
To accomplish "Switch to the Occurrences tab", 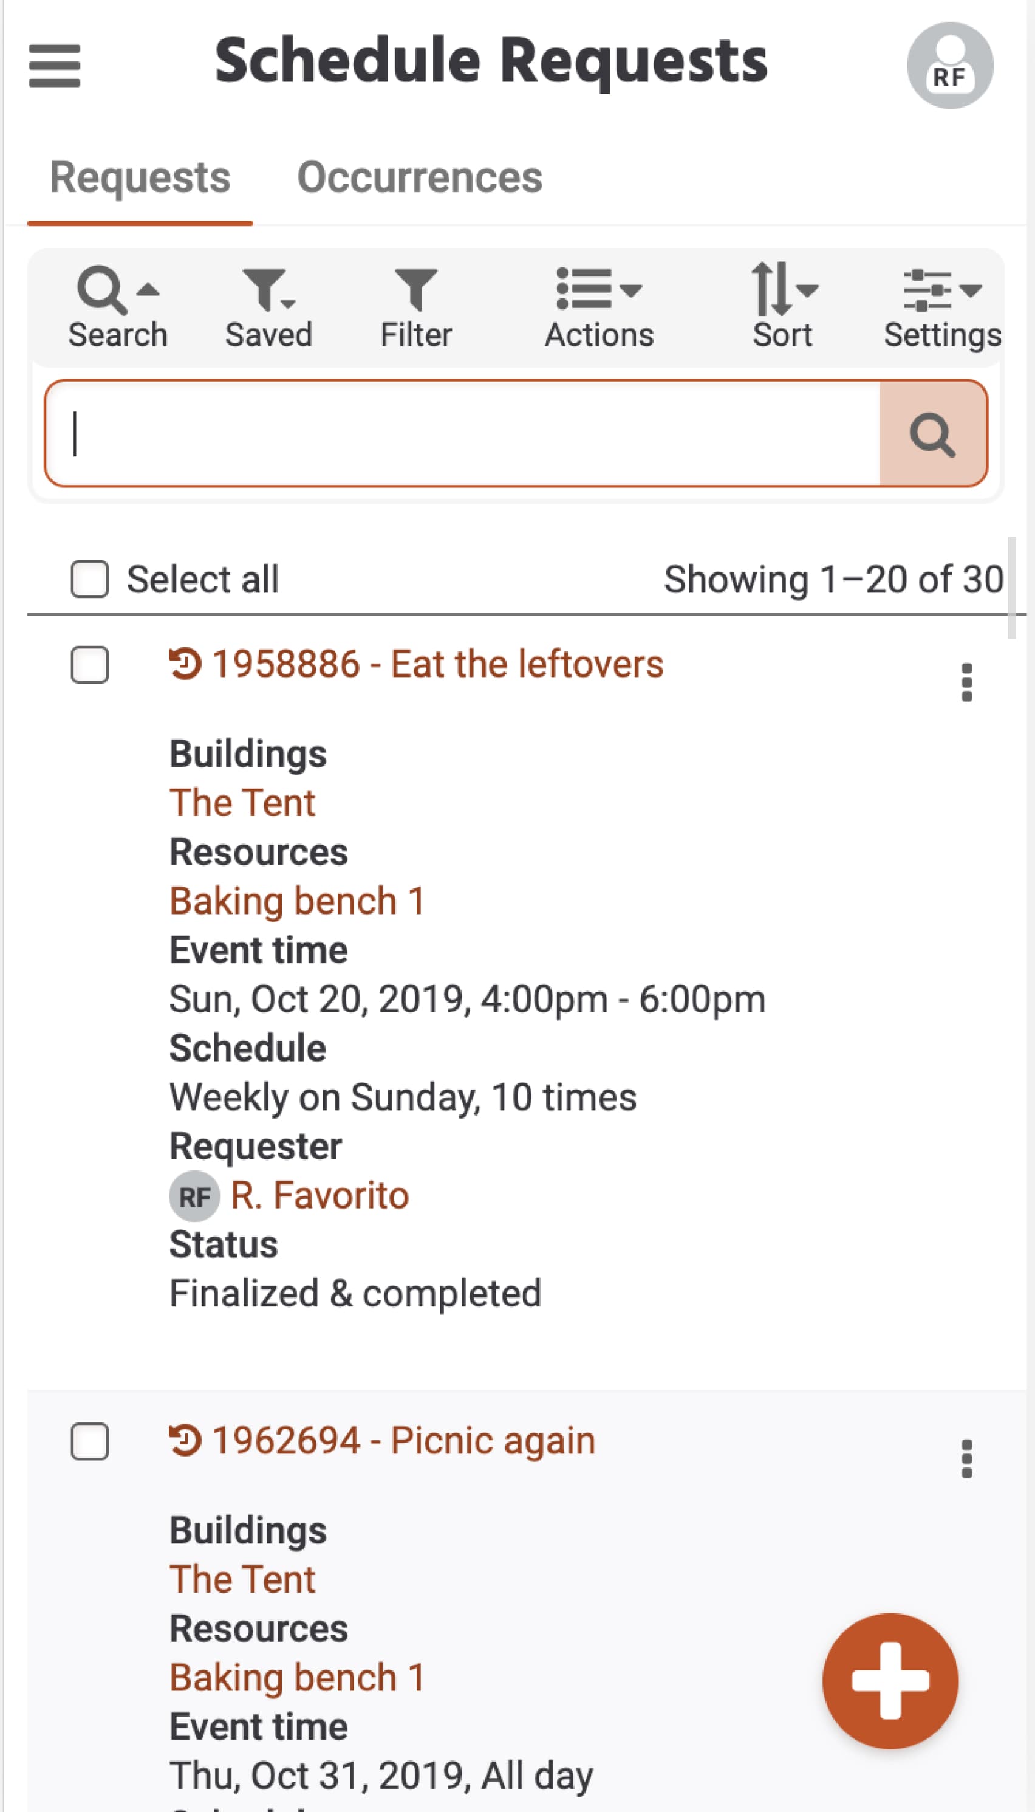I will pyautogui.click(x=419, y=177).
